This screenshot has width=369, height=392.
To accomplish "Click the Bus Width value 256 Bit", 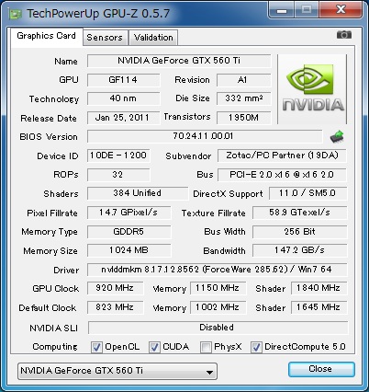I will [300, 232].
